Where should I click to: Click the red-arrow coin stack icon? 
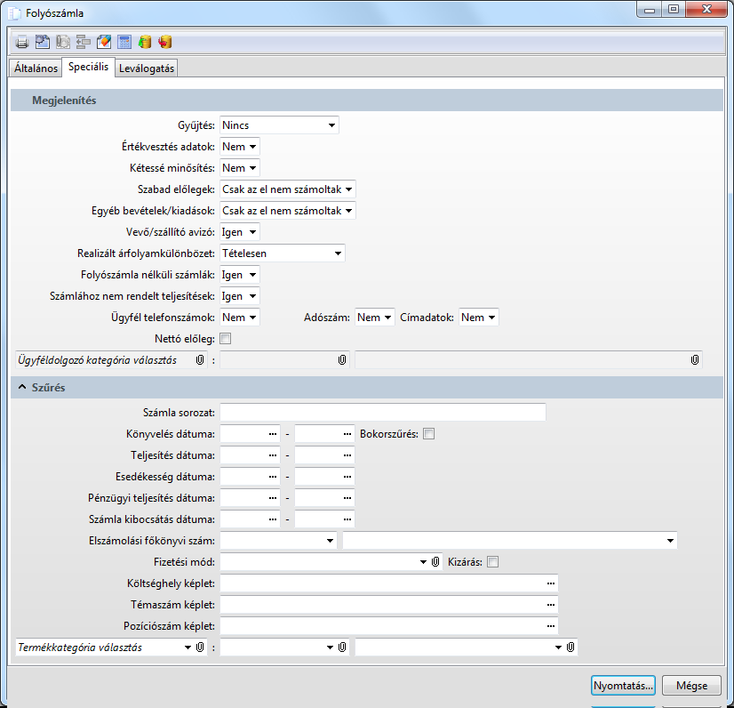(x=164, y=42)
